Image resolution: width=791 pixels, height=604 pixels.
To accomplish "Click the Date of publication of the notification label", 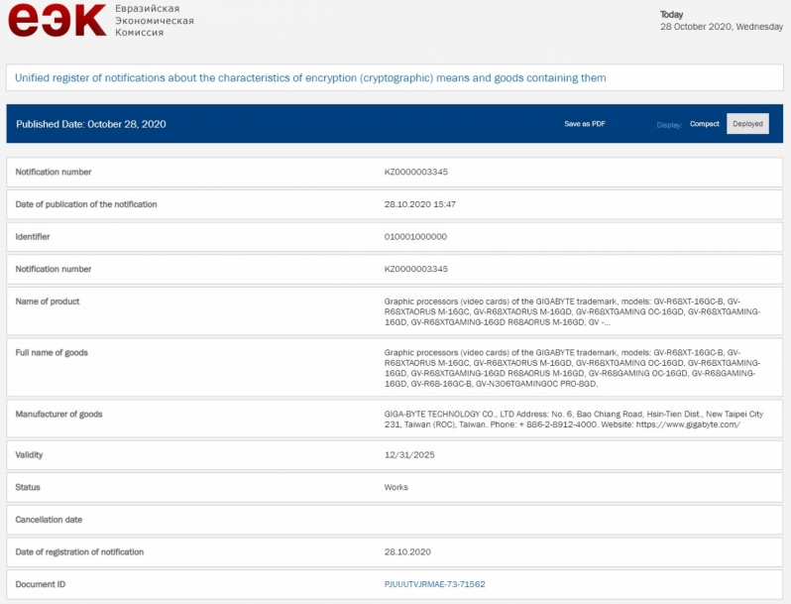I will click(x=86, y=204).
